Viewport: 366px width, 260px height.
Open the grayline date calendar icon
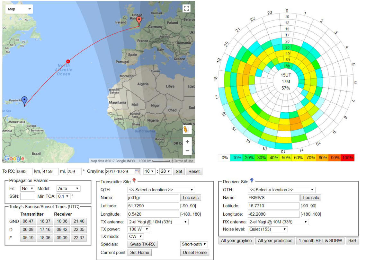pyautogui.click(x=138, y=172)
